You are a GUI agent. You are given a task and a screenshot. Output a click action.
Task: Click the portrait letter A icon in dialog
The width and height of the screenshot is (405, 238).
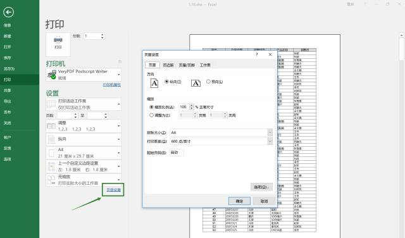pos(154,83)
